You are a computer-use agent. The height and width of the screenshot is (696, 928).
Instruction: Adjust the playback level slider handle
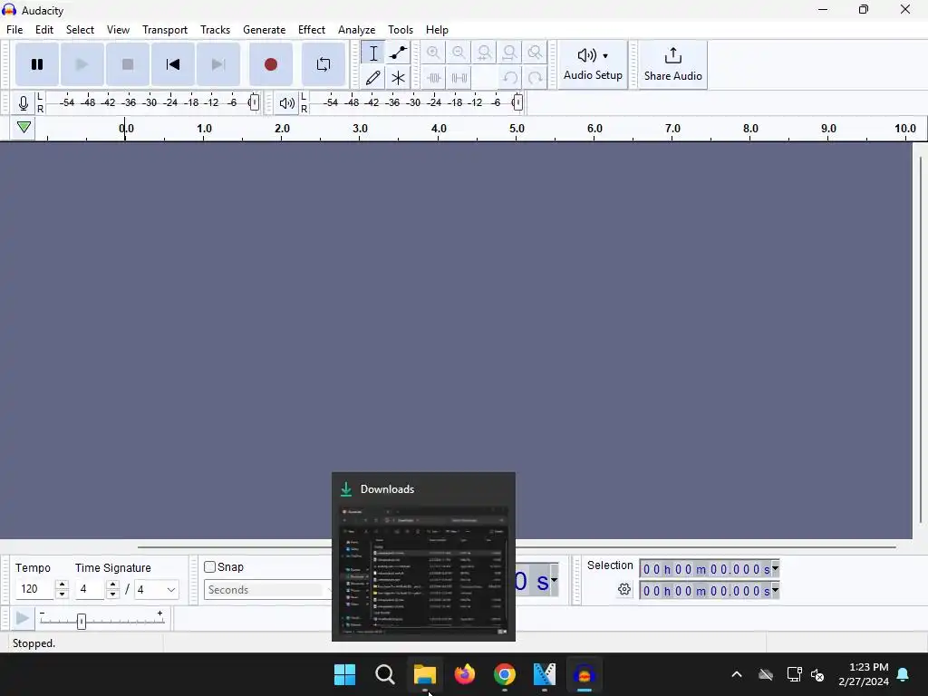tap(517, 102)
